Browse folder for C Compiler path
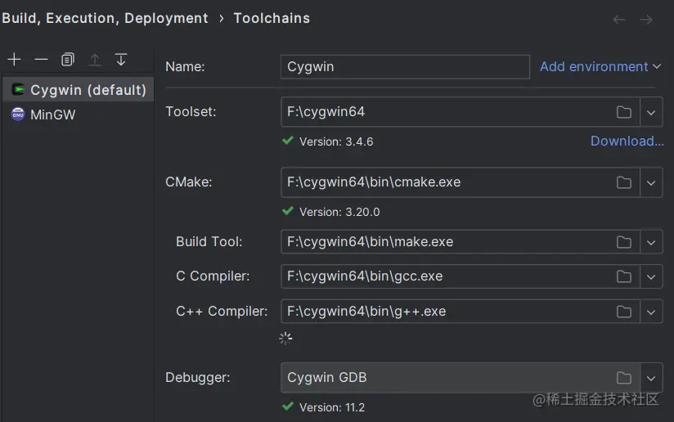 pos(624,276)
